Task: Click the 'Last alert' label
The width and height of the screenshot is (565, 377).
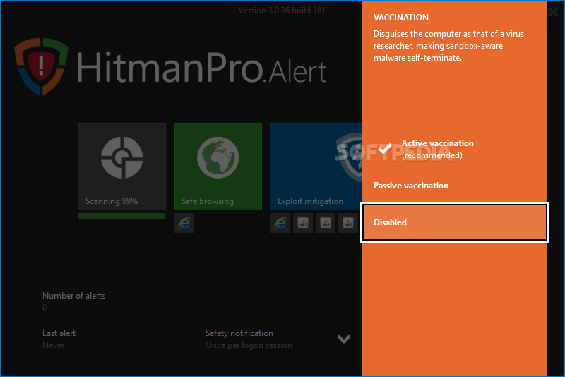Action: pos(59,333)
